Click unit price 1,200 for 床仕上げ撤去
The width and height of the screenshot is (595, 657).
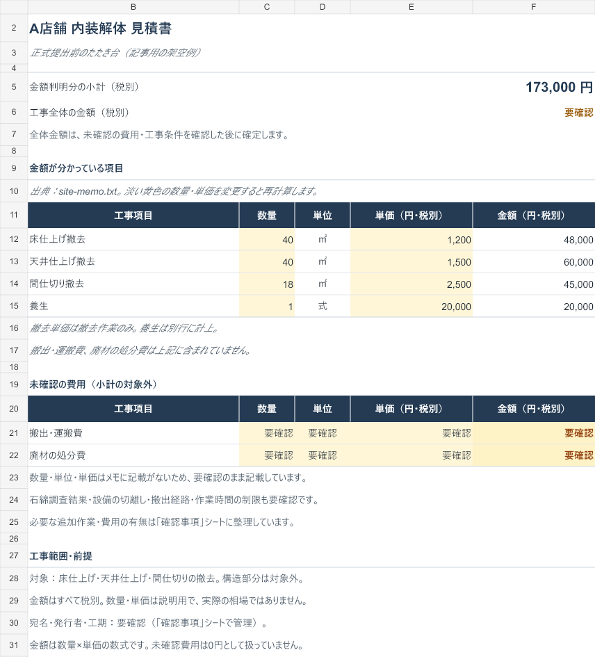411,240
